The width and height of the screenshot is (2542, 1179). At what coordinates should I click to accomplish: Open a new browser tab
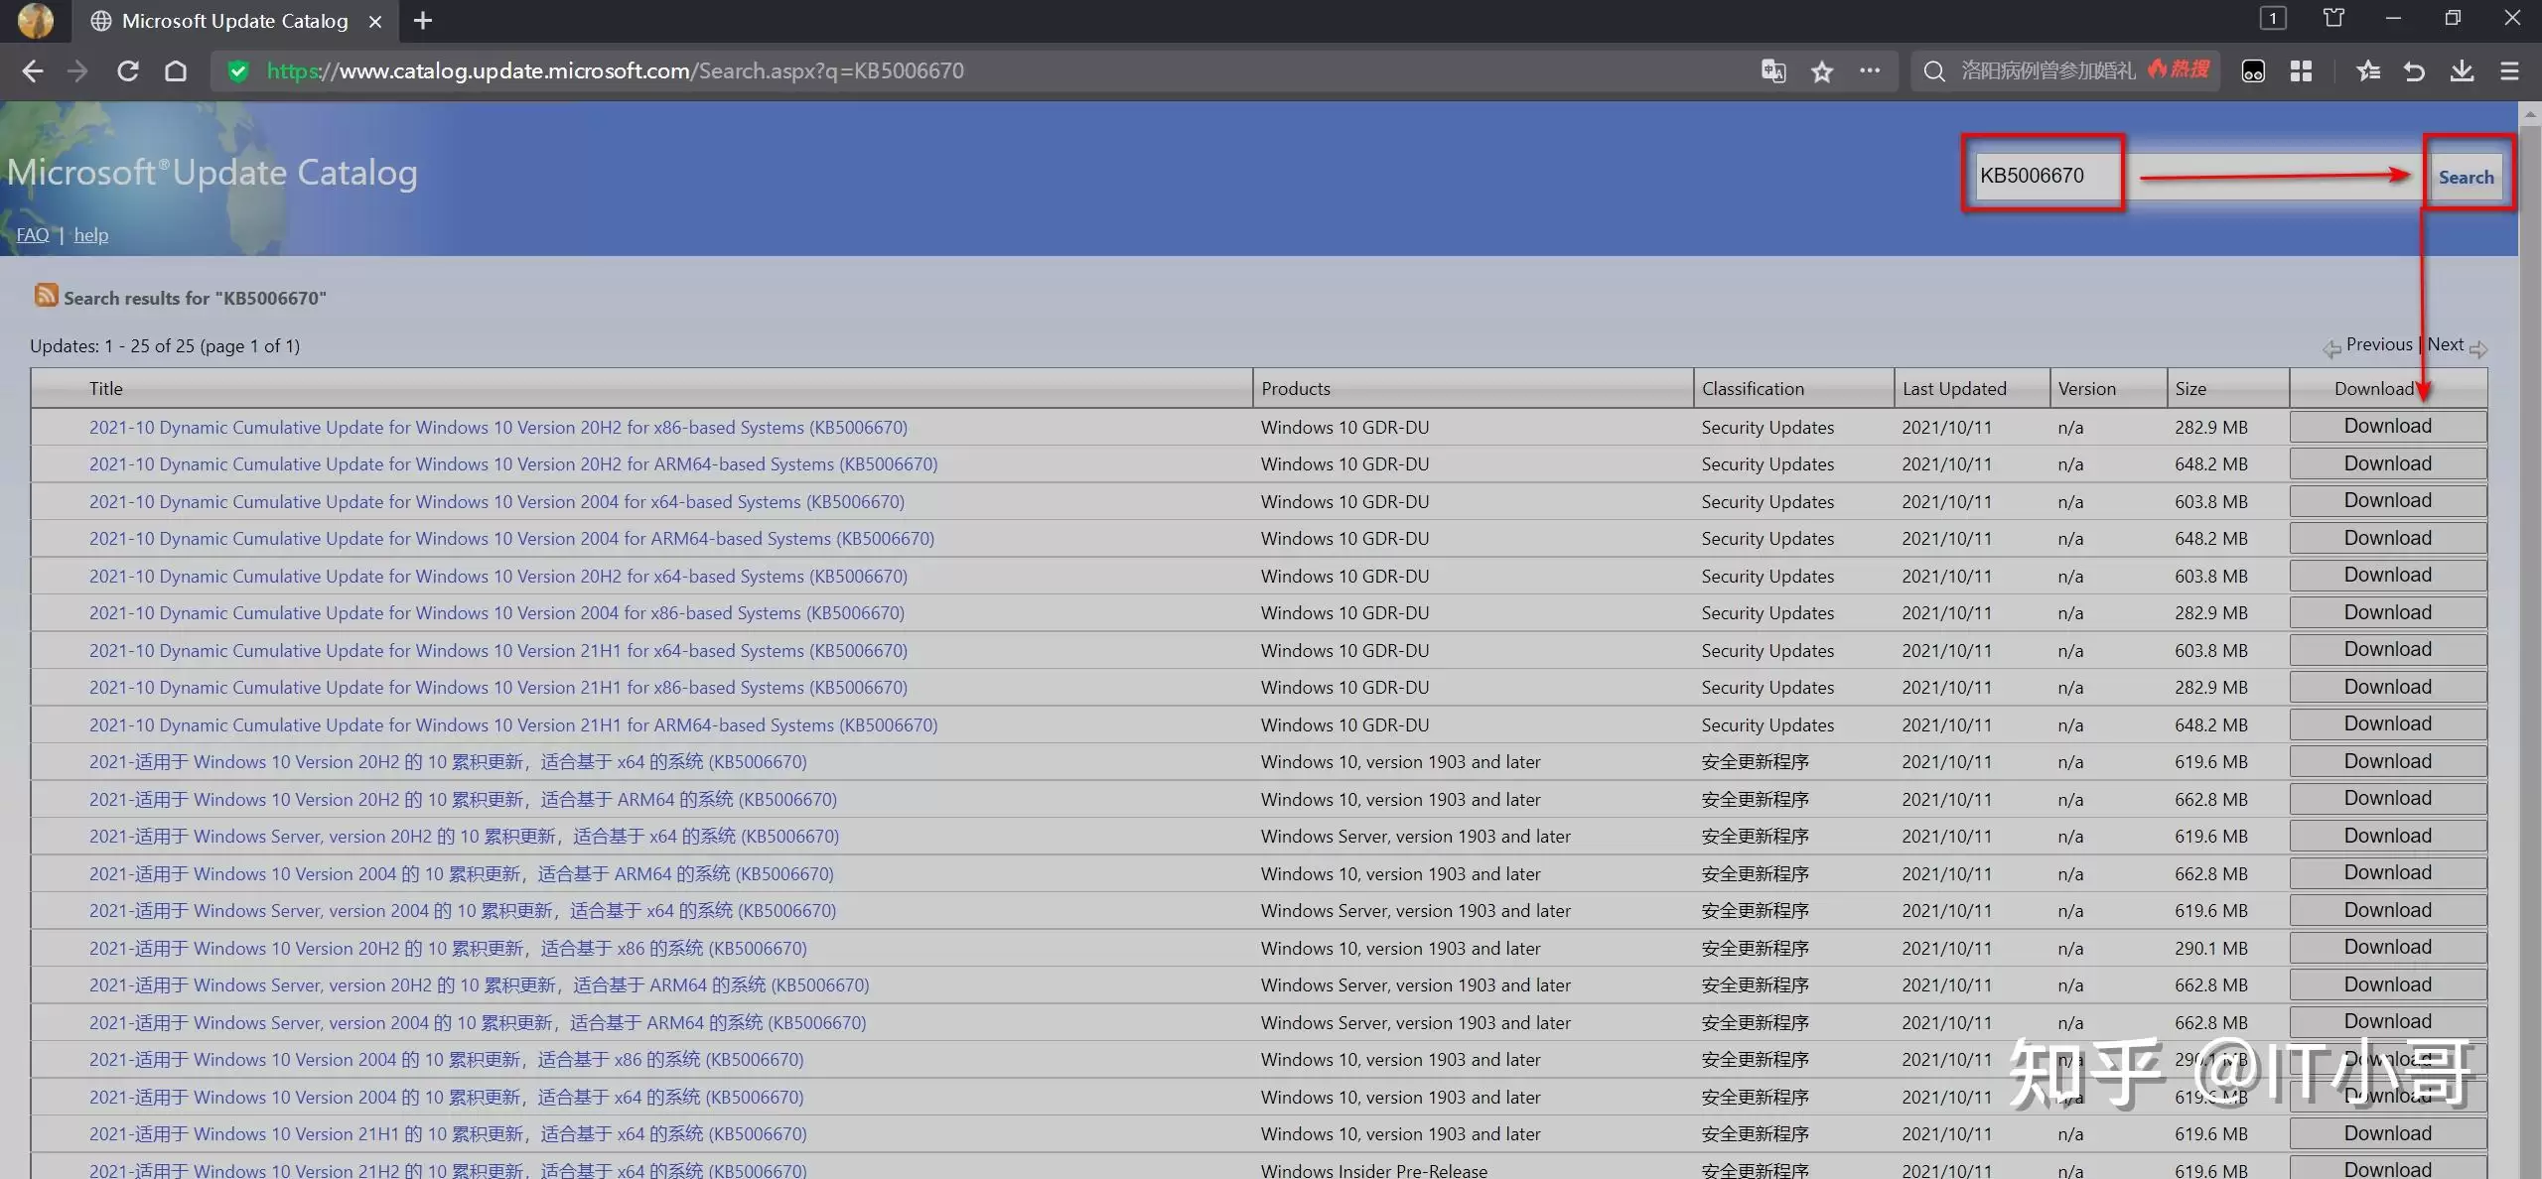tap(423, 21)
